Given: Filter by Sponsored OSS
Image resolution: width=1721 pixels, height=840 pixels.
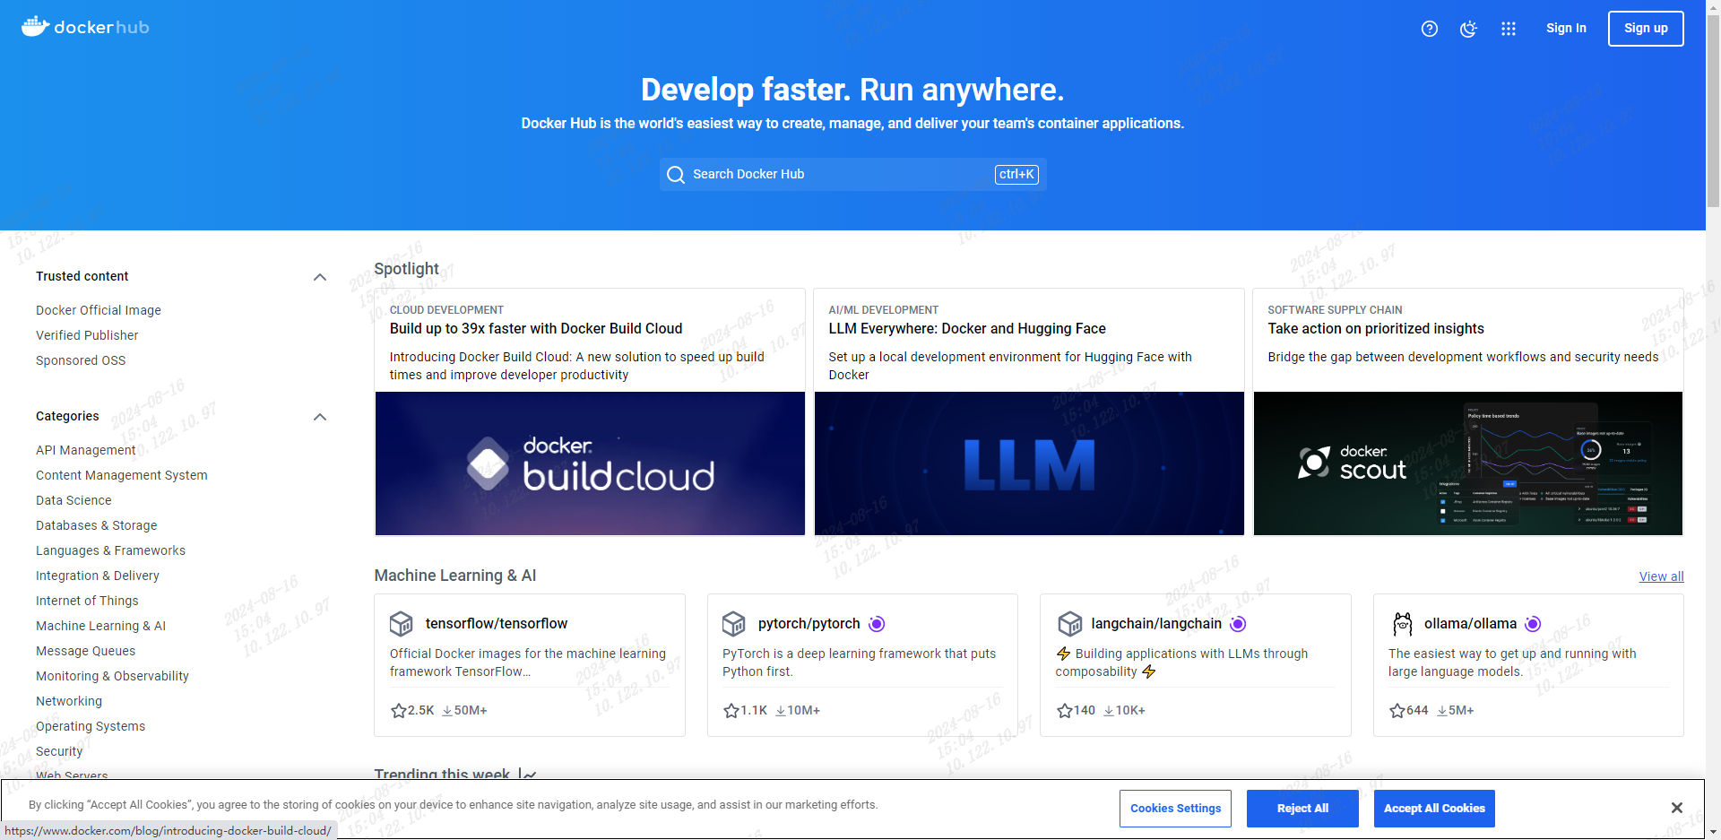Looking at the screenshot, I should pyautogui.click(x=81, y=360).
